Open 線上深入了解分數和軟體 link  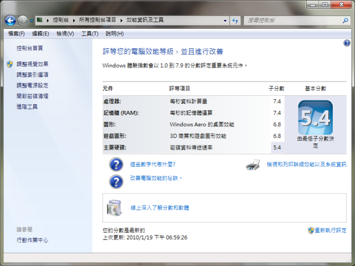pyautogui.click(x=160, y=208)
